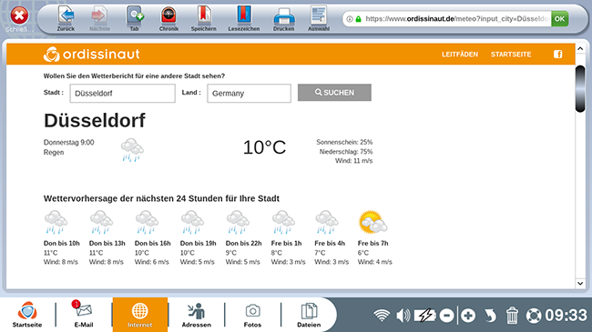Click the Niederschlag: 75% text

point(346,152)
